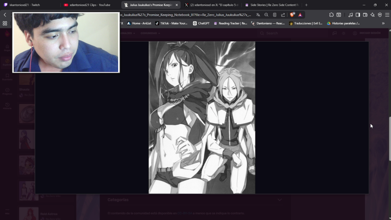Click the address bar URL field
The image size is (391, 220).
[x=186, y=15]
